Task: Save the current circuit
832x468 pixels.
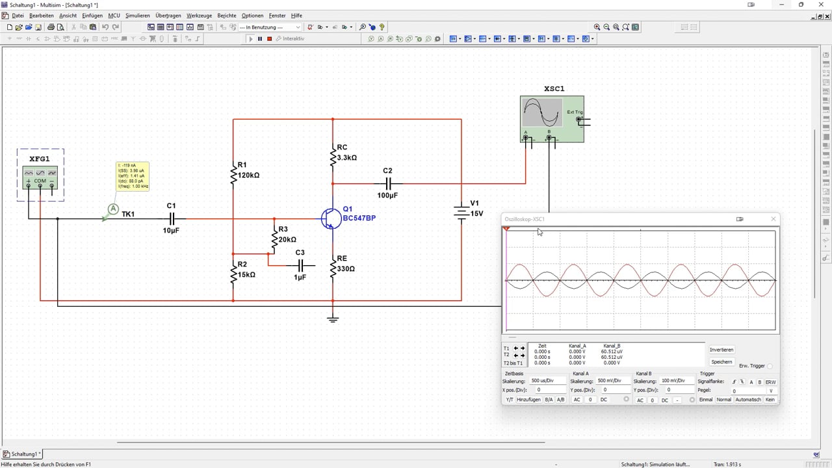Action: coord(38,27)
